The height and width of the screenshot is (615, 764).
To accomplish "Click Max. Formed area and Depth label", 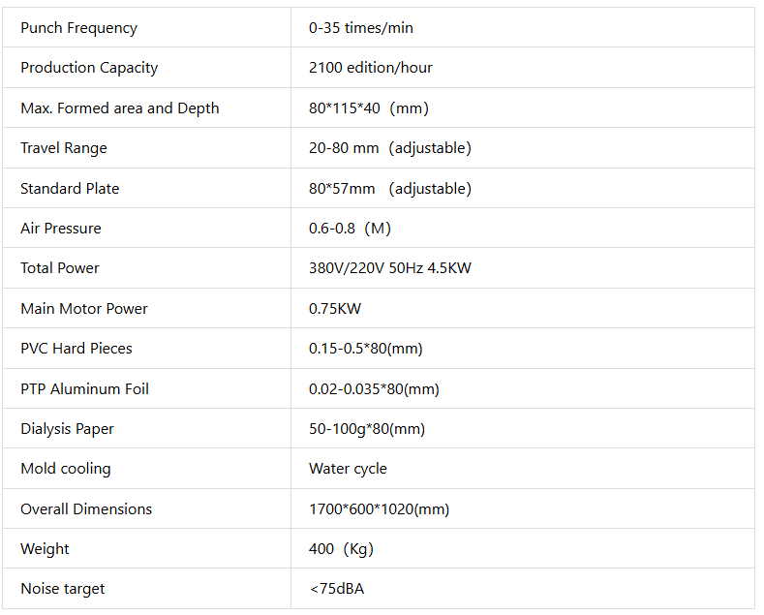I will click(120, 108).
